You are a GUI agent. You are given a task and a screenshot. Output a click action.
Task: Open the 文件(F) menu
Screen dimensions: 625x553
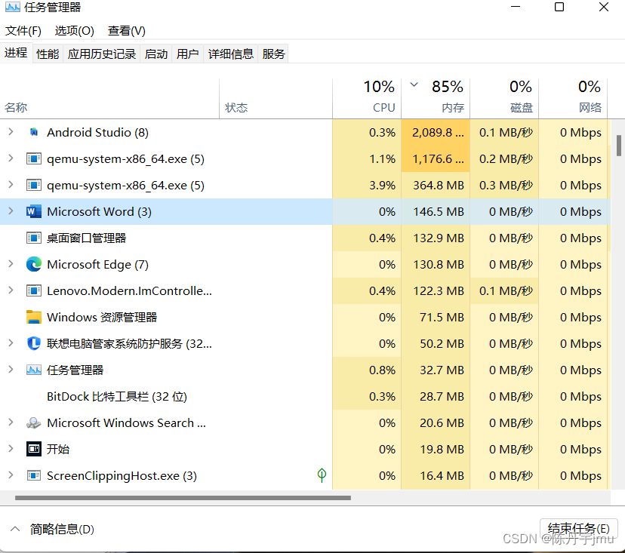pos(23,31)
